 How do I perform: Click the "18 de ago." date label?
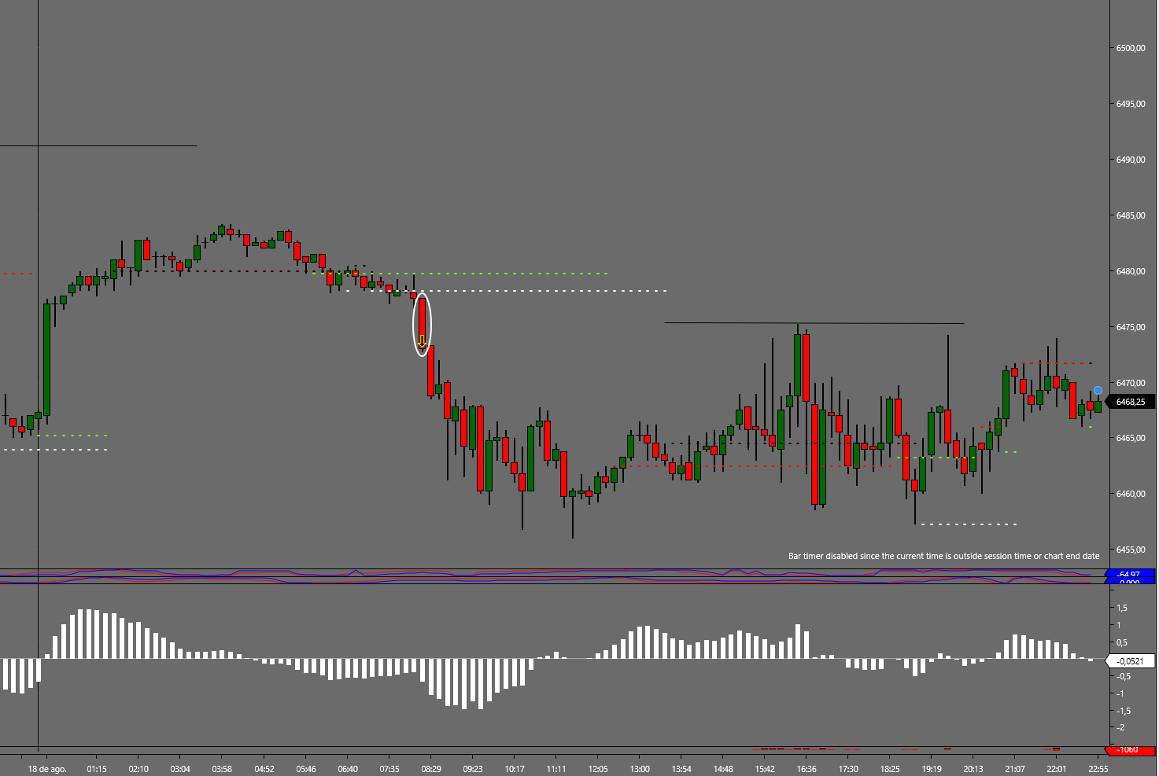(47, 769)
